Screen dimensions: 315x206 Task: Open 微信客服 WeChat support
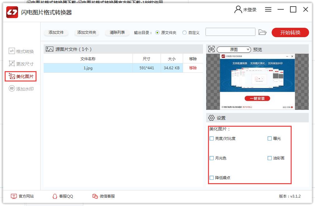(x=104, y=196)
